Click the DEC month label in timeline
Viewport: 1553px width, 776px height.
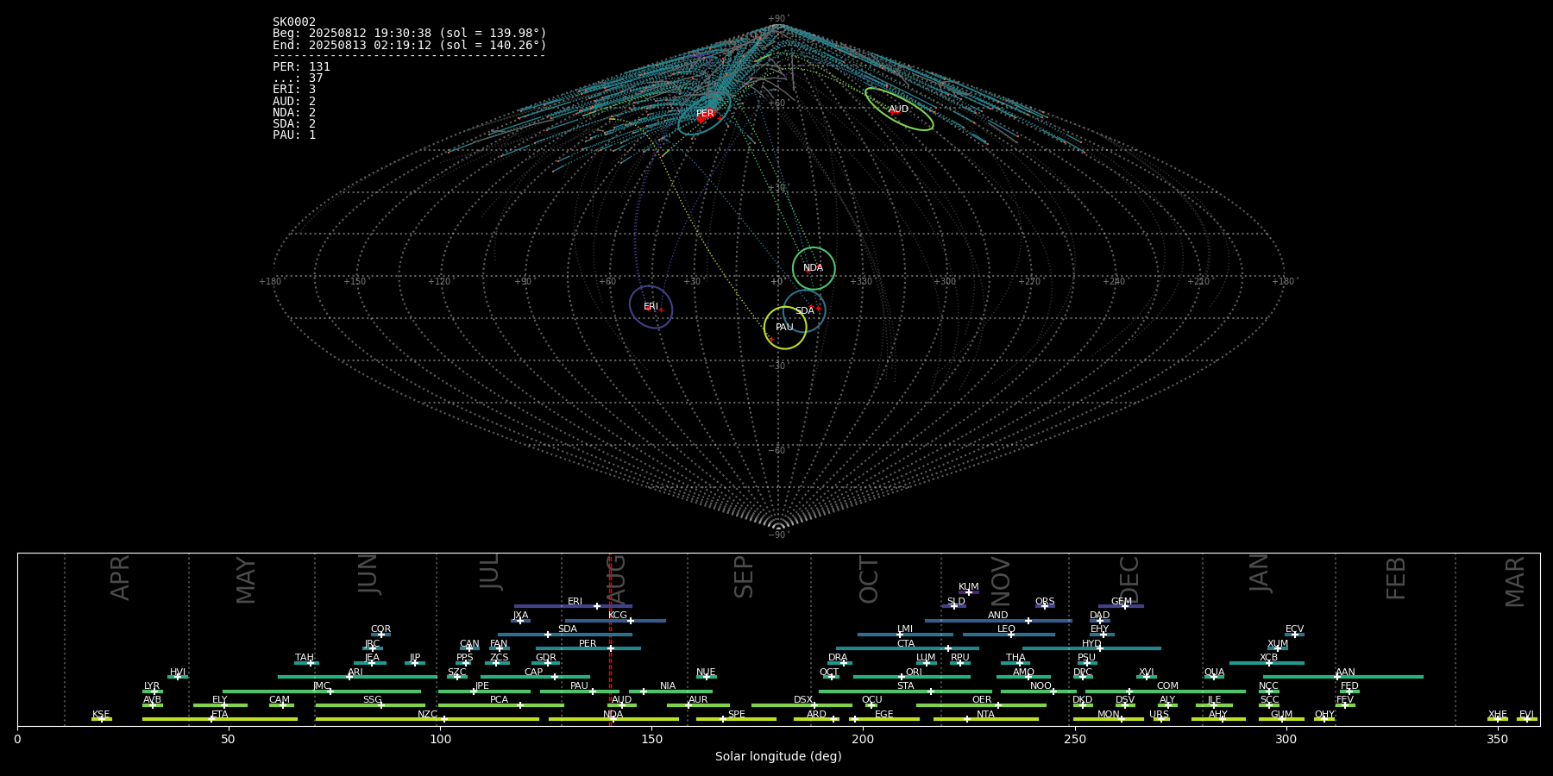tap(1129, 579)
